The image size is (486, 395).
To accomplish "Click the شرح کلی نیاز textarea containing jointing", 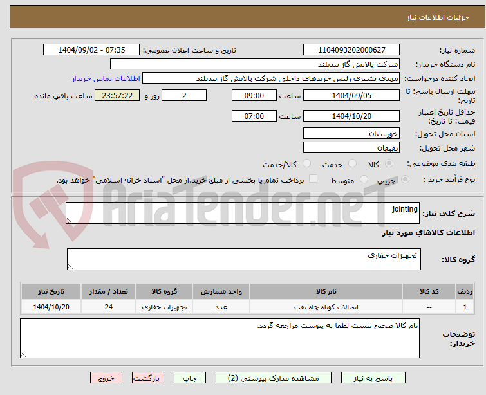I will coord(243,213).
